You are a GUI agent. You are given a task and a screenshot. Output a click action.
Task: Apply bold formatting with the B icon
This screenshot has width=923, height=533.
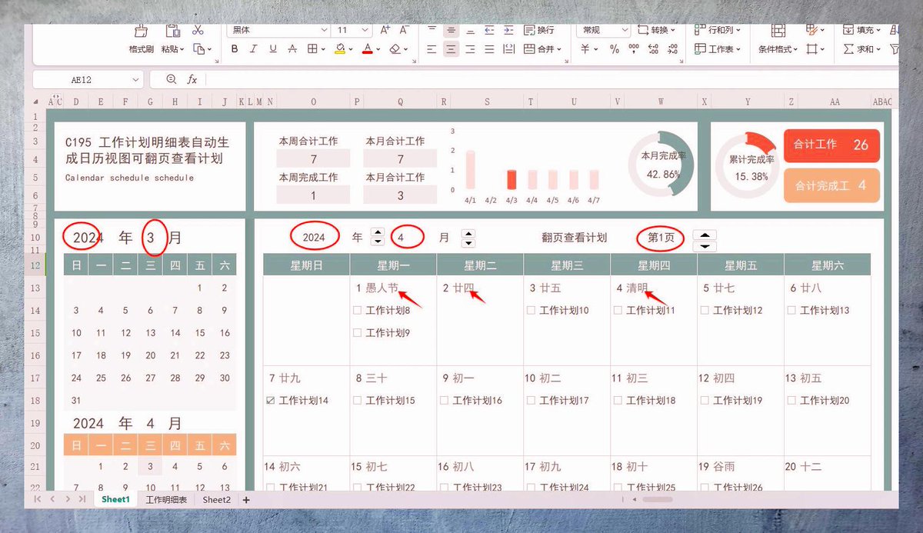tap(235, 48)
